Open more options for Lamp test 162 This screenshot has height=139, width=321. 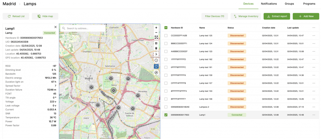click(313, 59)
